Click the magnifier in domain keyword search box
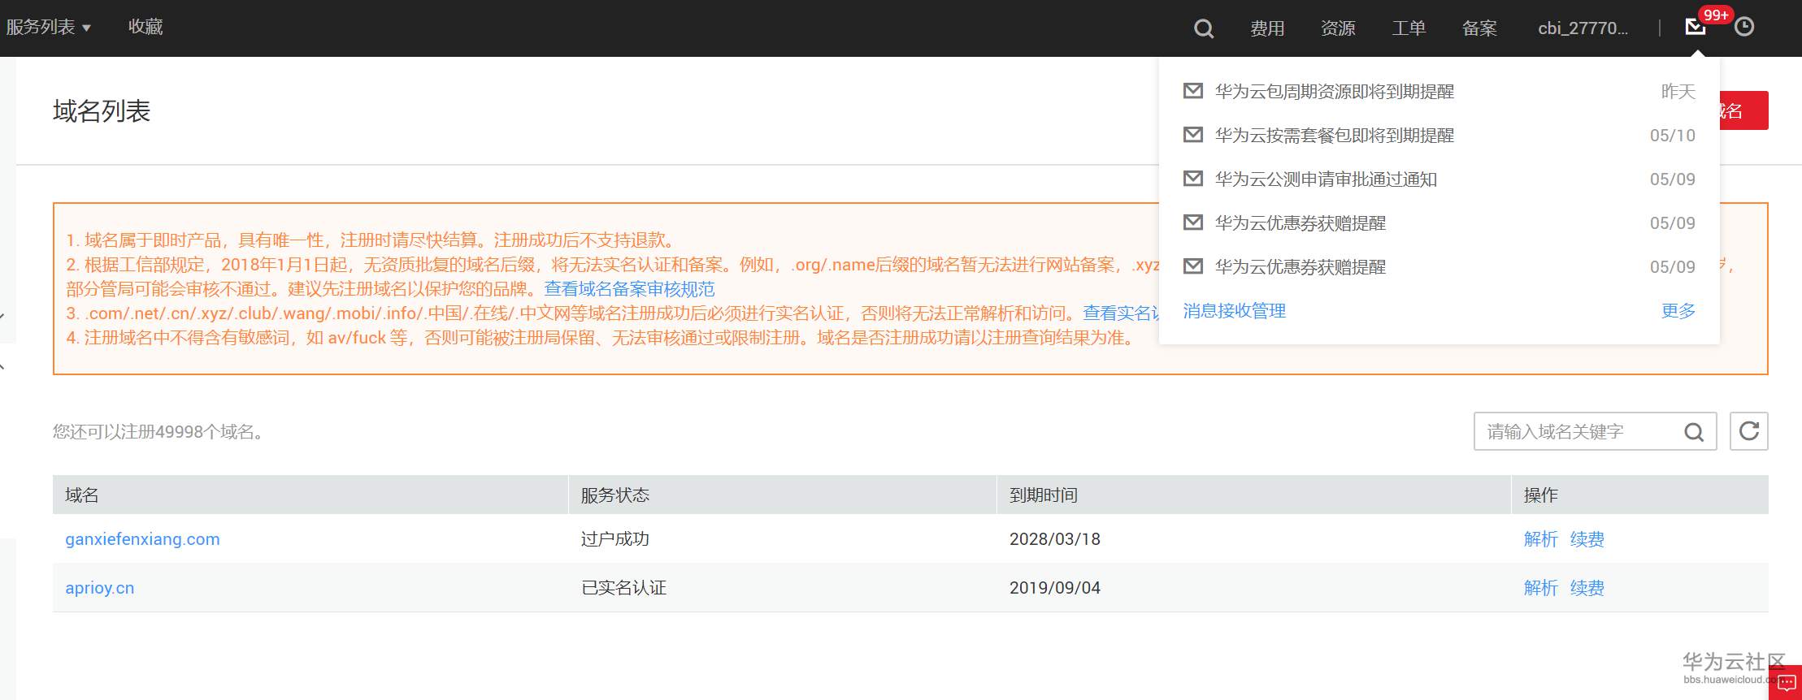Viewport: 1802px width, 700px height. 1694,432
